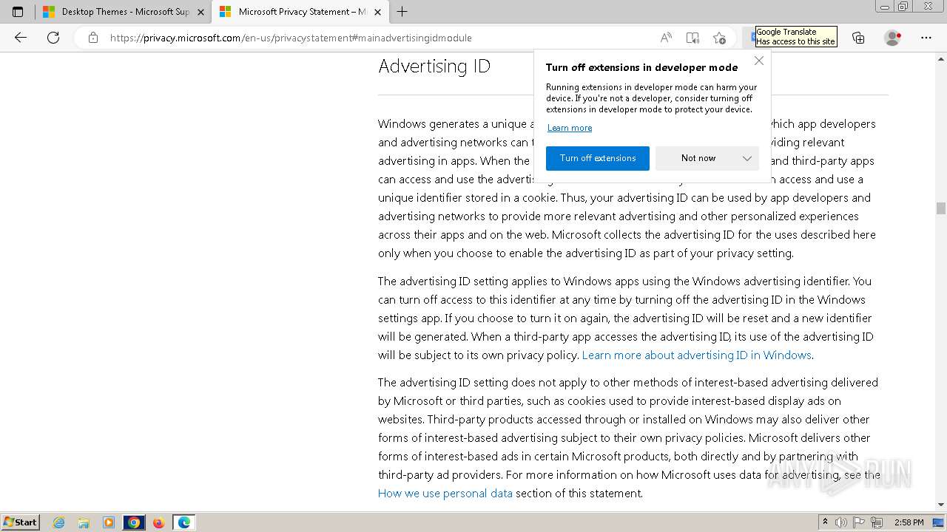Screen dimensions: 947x532
Task: Open the browser profile menu
Action: click(892, 38)
